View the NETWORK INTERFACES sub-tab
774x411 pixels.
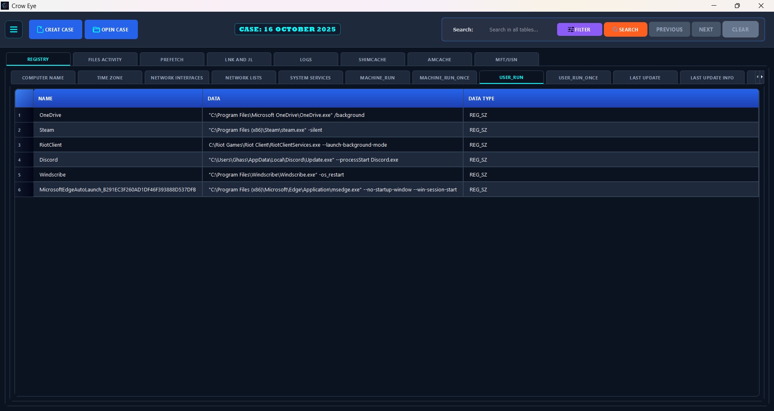point(177,77)
